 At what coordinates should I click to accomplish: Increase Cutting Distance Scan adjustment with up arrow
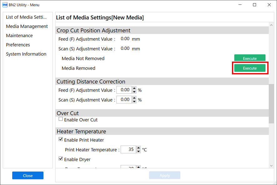pyautogui.click(x=134, y=98)
